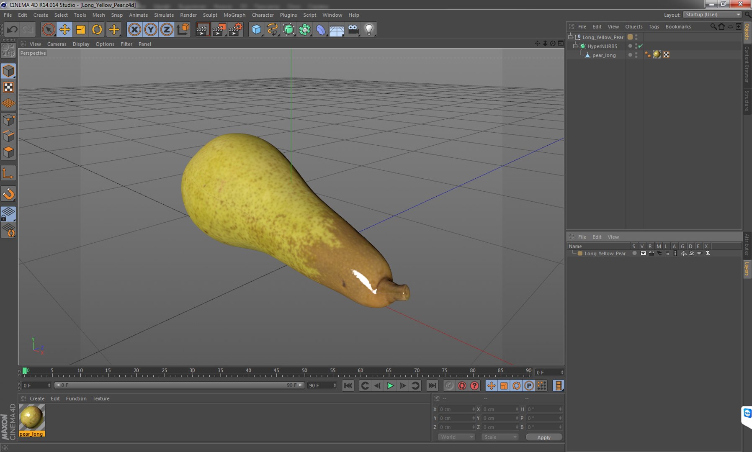Enable Axis mode tool
Screen dimensions: 752x452
[8, 173]
